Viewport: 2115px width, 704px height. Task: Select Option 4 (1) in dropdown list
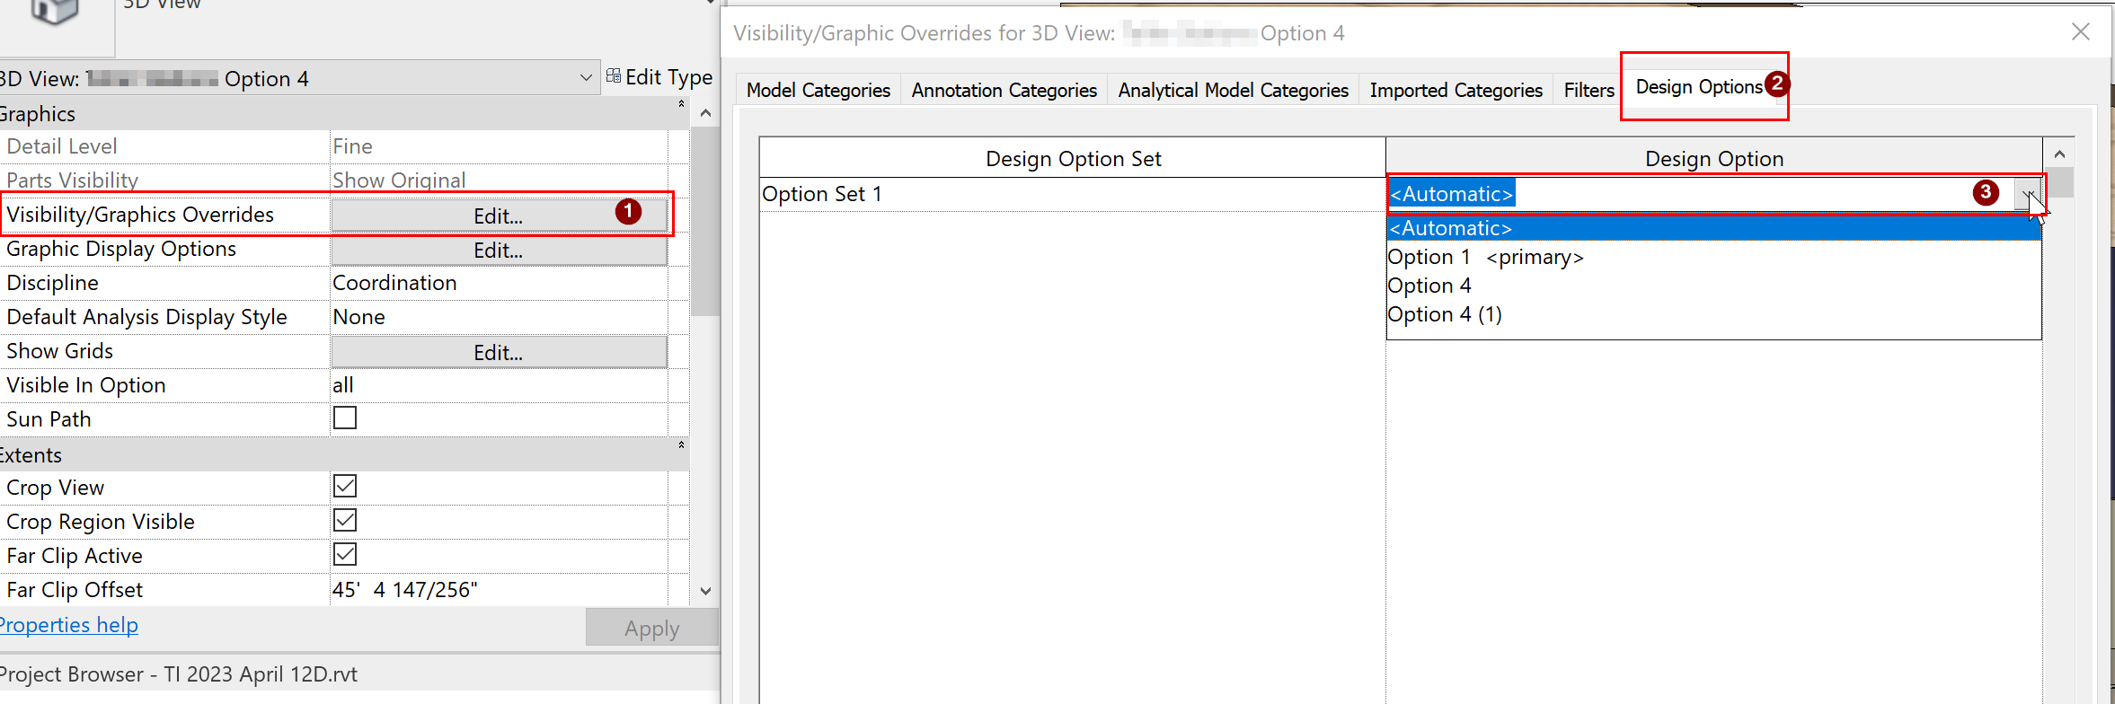[1445, 315]
